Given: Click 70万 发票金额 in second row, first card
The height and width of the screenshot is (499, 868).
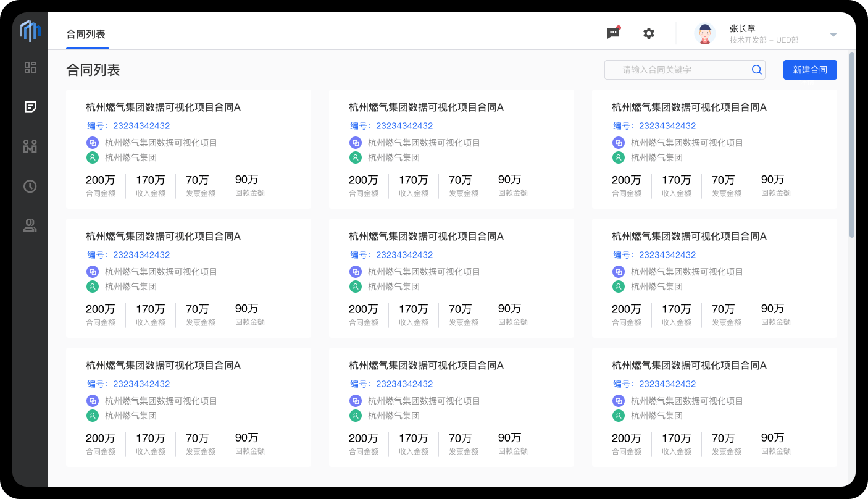Looking at the screenshot, I should pyautogui.click(x=201, y=314).
